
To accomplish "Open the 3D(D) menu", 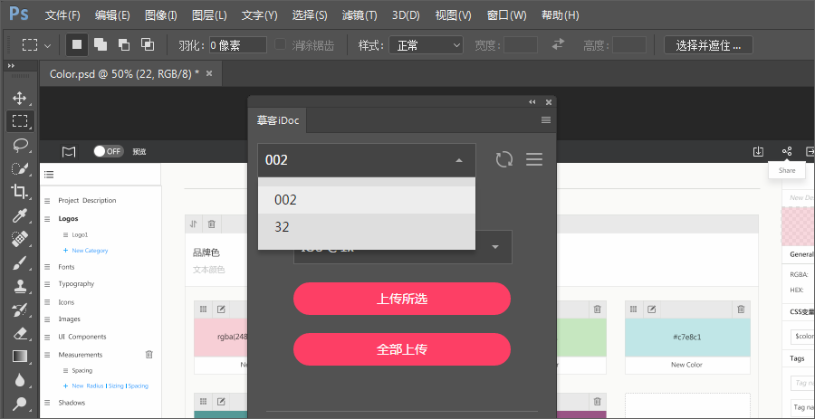I will (x=406, y=15).
